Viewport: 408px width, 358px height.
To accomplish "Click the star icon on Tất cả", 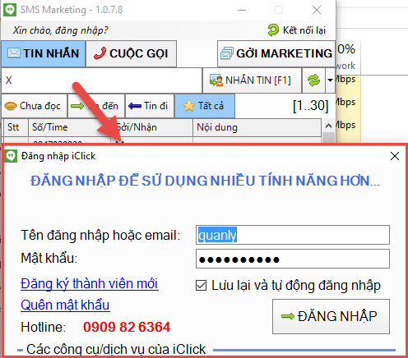I will point(189,106).
